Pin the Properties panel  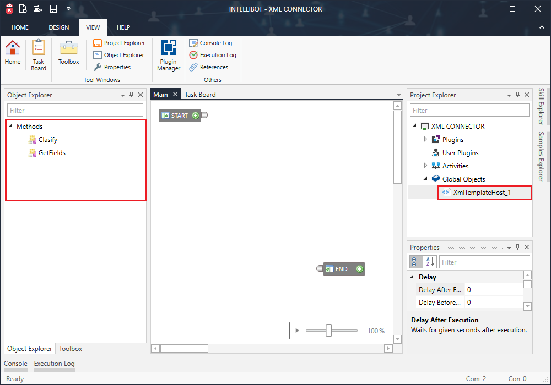(517, 247)
